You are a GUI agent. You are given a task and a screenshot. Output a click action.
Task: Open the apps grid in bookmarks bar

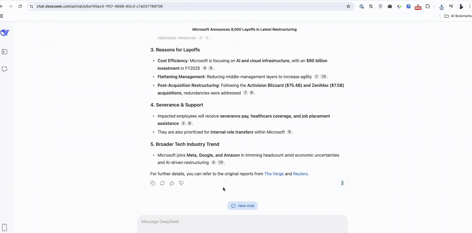(1, 16)
